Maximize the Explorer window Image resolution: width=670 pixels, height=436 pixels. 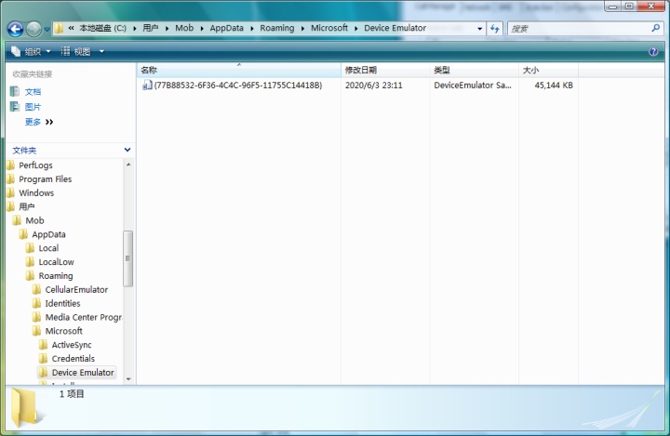629,6
